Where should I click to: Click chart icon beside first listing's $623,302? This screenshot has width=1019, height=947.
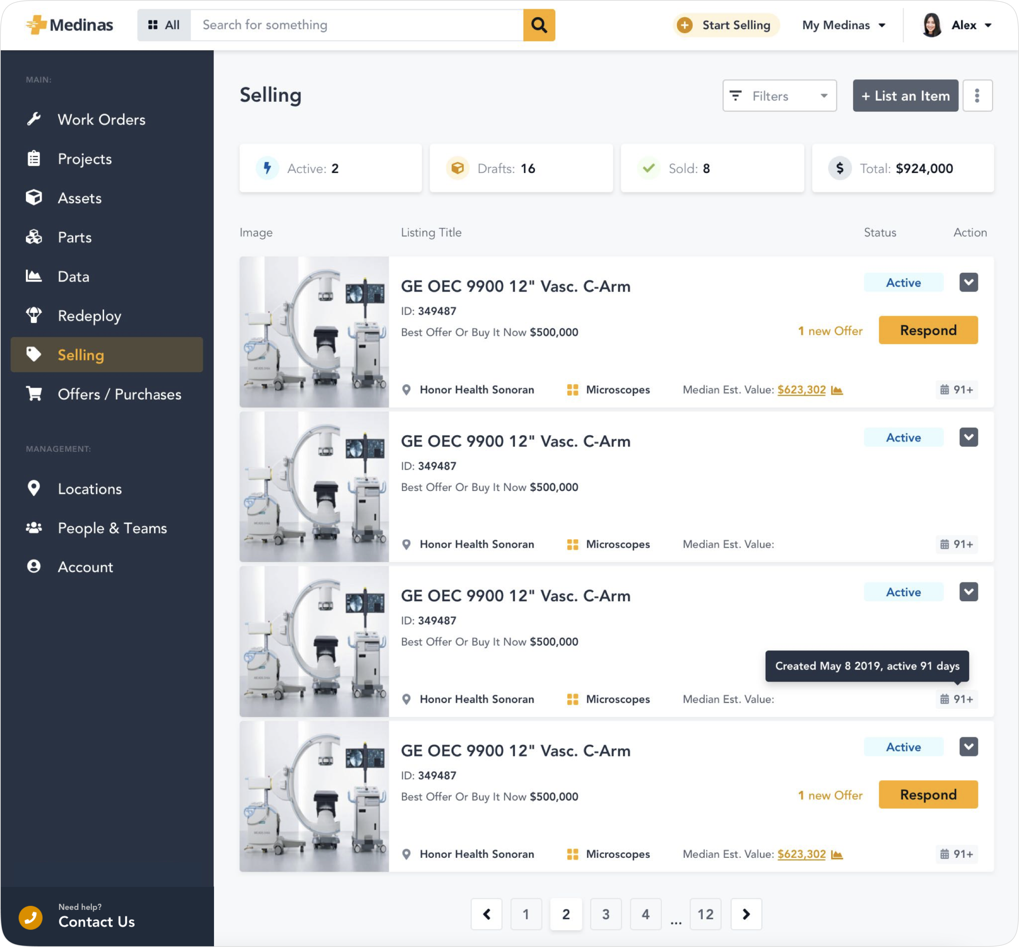pyautogui.click(x=837, y=390)
